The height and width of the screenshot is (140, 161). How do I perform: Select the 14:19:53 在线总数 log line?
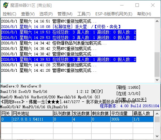(x=69, y=32)
